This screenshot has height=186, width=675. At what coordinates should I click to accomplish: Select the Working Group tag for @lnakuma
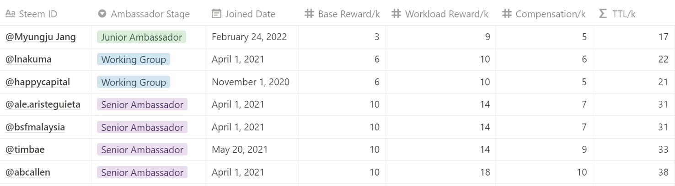click(x=133, y=59)
